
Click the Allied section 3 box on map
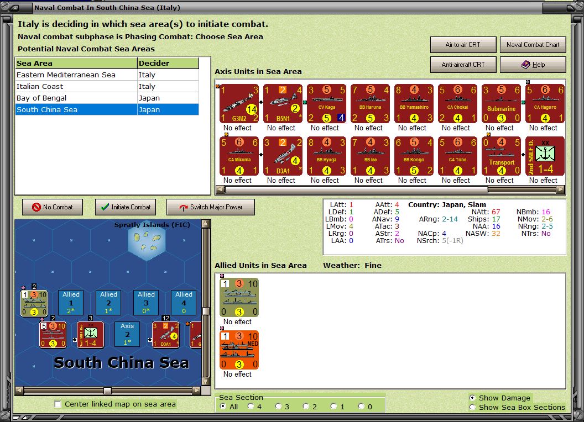146,303
